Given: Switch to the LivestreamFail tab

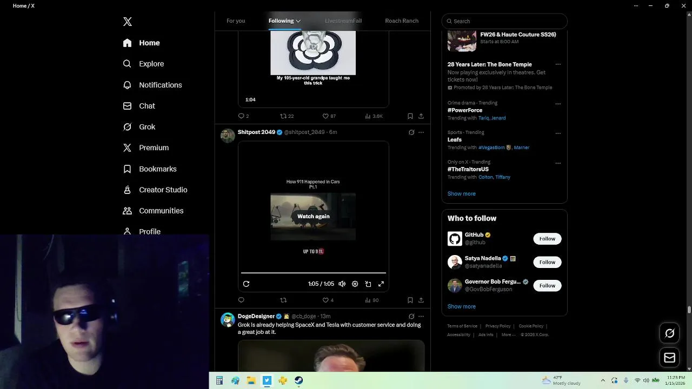Looking at the screenshot, I should click(343, 21).
